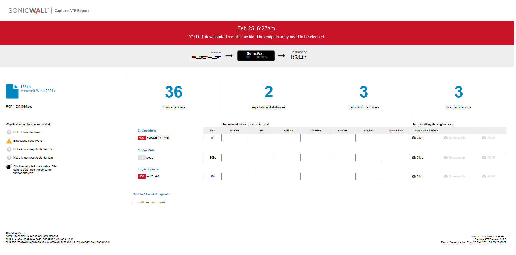Viewport: 516px width, 255px height.
Task: Click the Why live detonations were needed heading
Action: [x=28, y=125]
